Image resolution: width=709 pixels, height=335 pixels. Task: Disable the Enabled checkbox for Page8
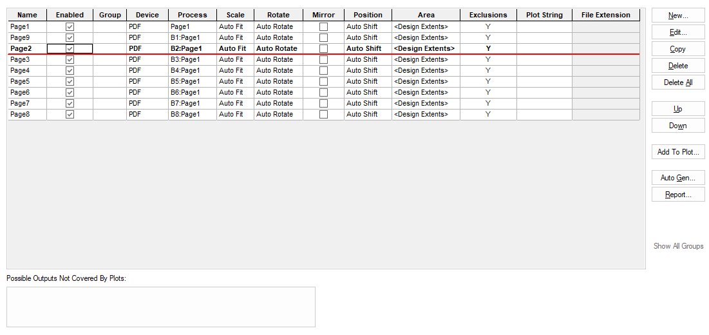[70, 114]
